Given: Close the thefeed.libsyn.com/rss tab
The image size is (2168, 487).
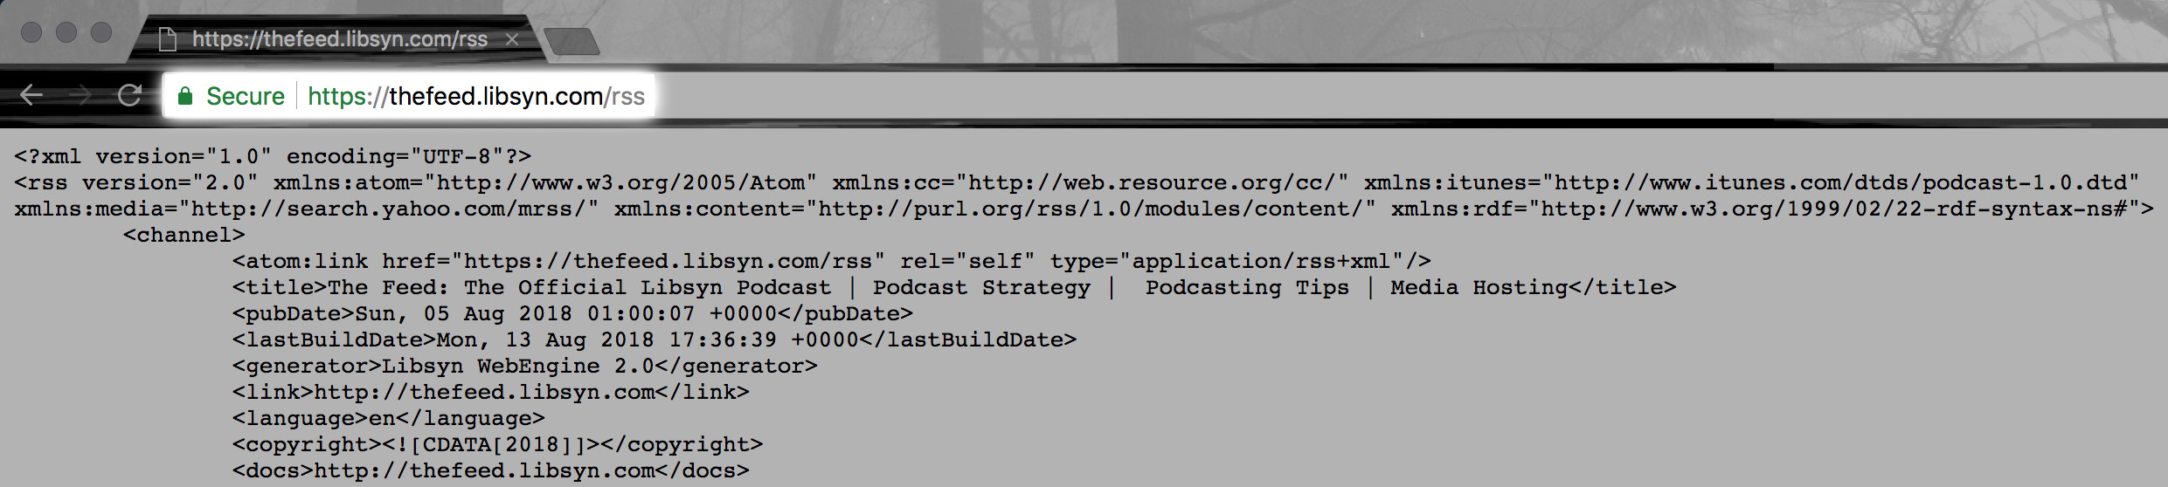Looking at the screenshot, I should click(x=512, y=39).
